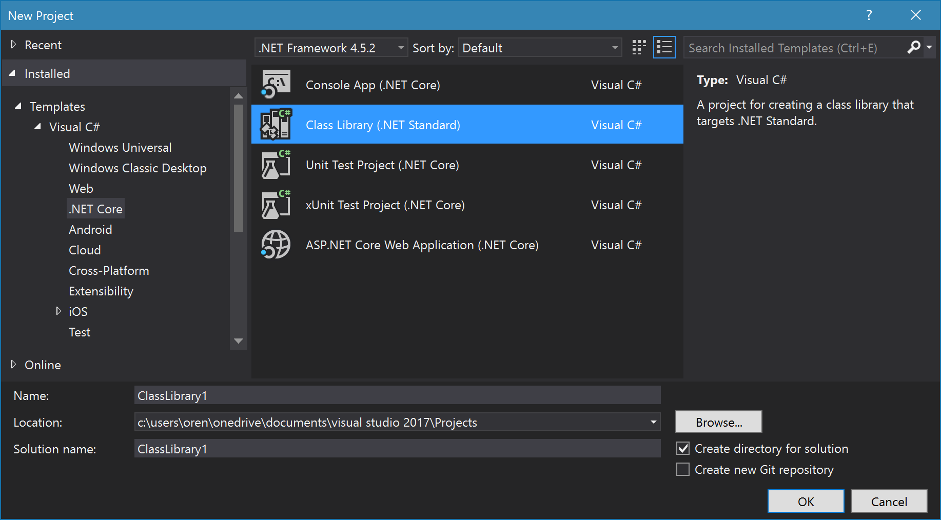Click the Console App (.NET Core) template icon
Viewport: 941px width, 520px height.
pos(276,85)
